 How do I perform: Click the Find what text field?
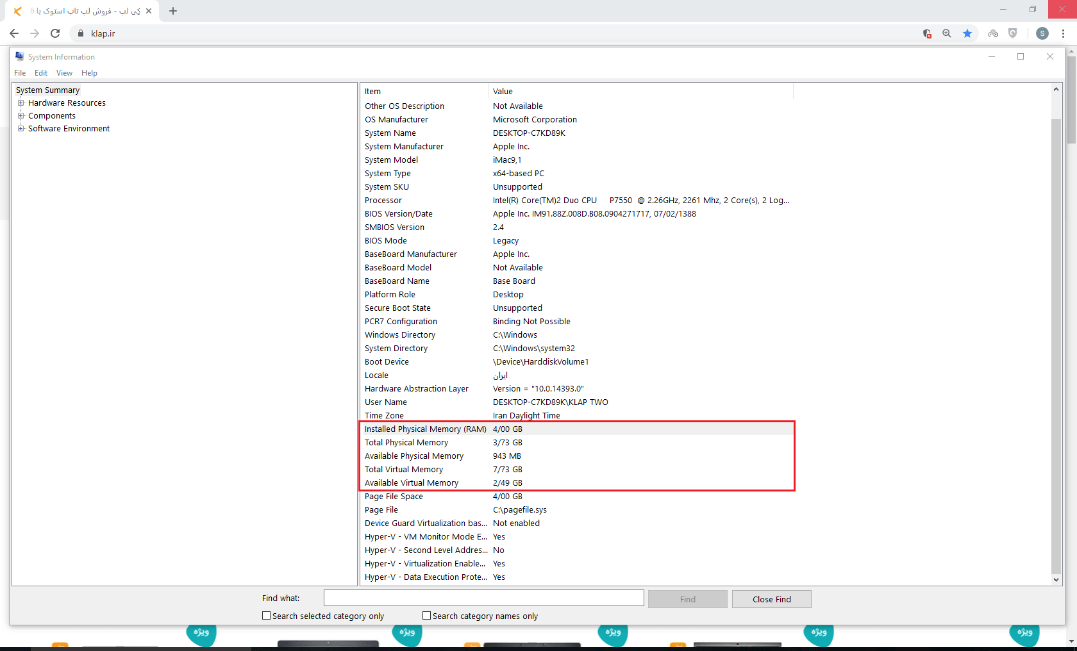[x=484, y=598]
